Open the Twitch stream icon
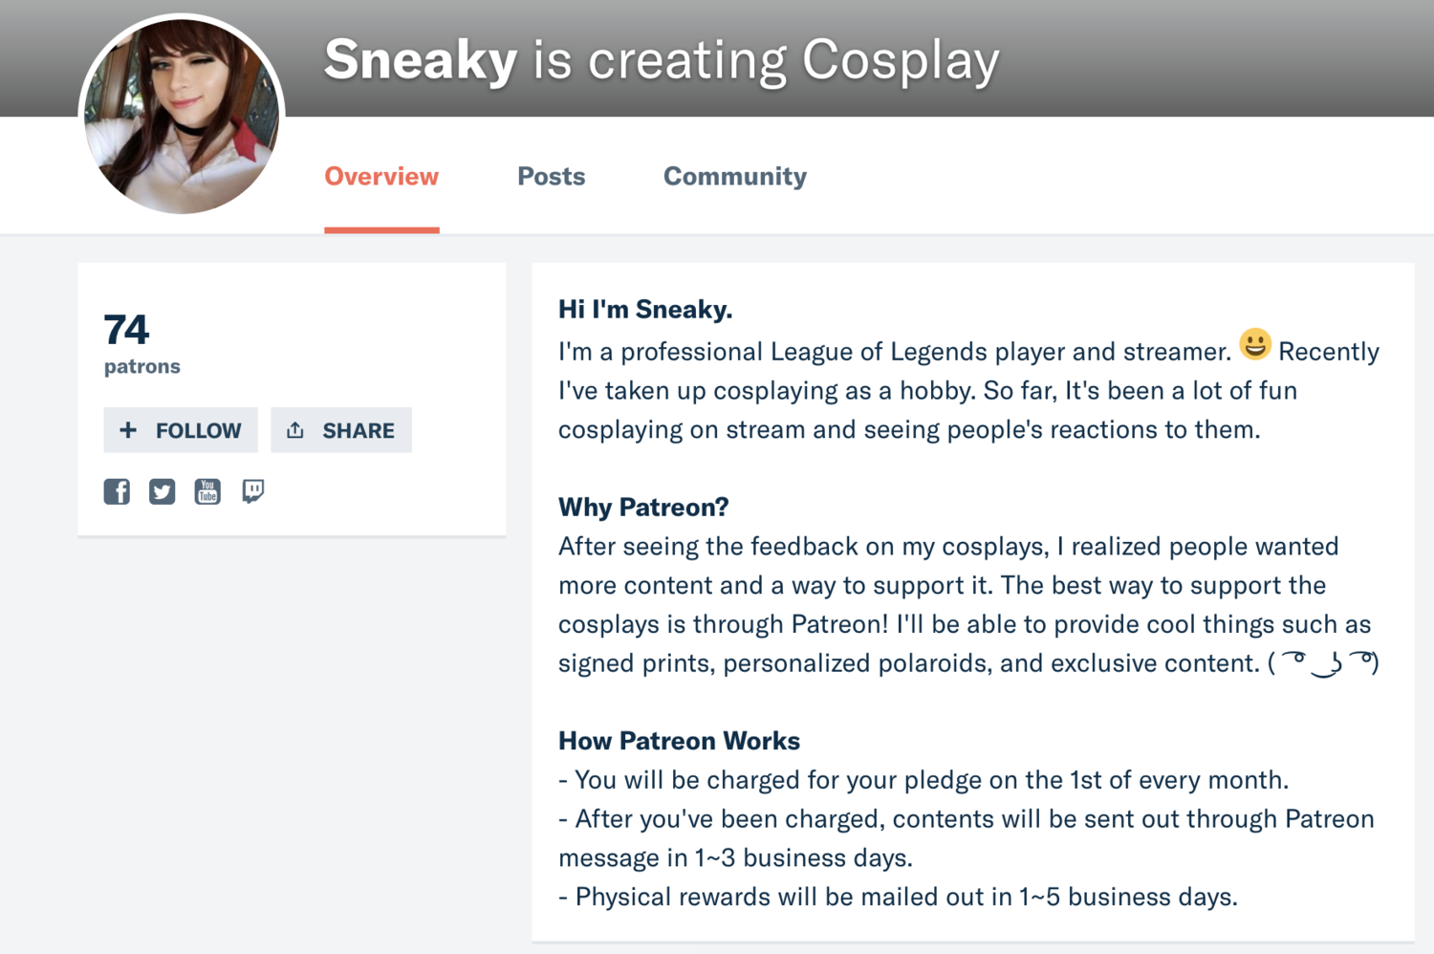1434x954 pixels. click(252, 491)
